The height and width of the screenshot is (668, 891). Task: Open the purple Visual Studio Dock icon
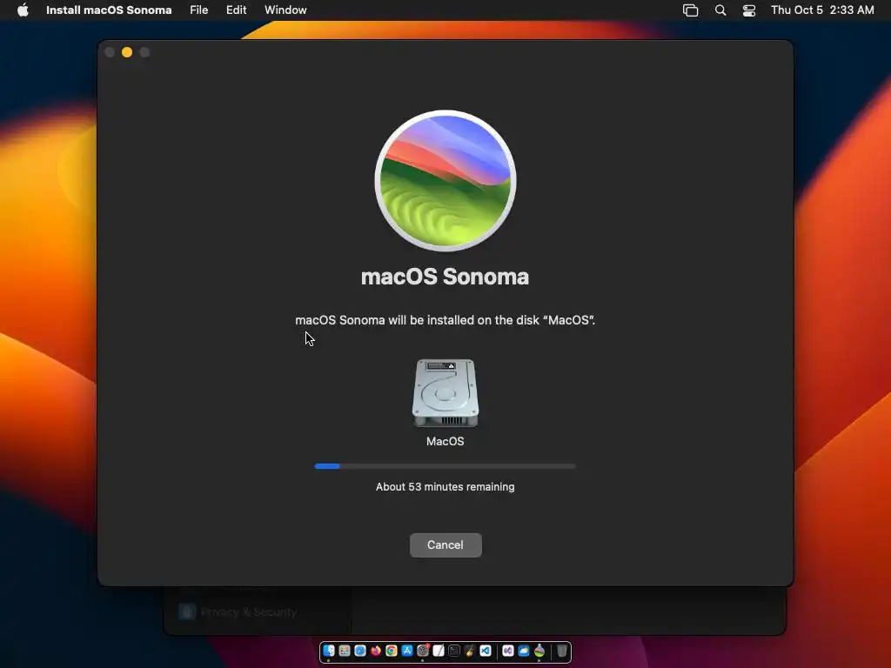[508, 651]
